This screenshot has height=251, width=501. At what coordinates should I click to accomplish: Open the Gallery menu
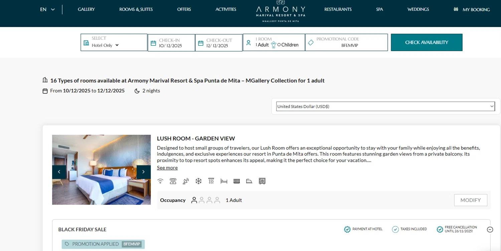86,9
